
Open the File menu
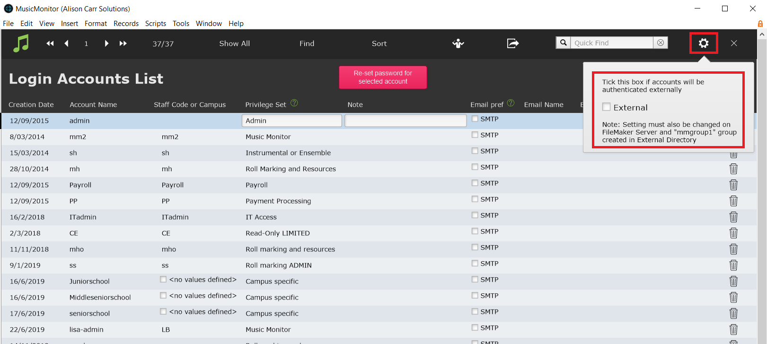tap(9, 24)
